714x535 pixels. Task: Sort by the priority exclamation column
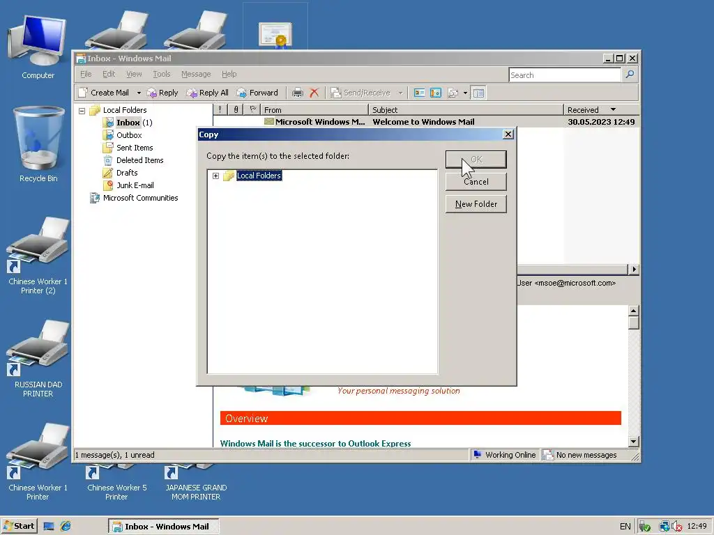[220, 109]
